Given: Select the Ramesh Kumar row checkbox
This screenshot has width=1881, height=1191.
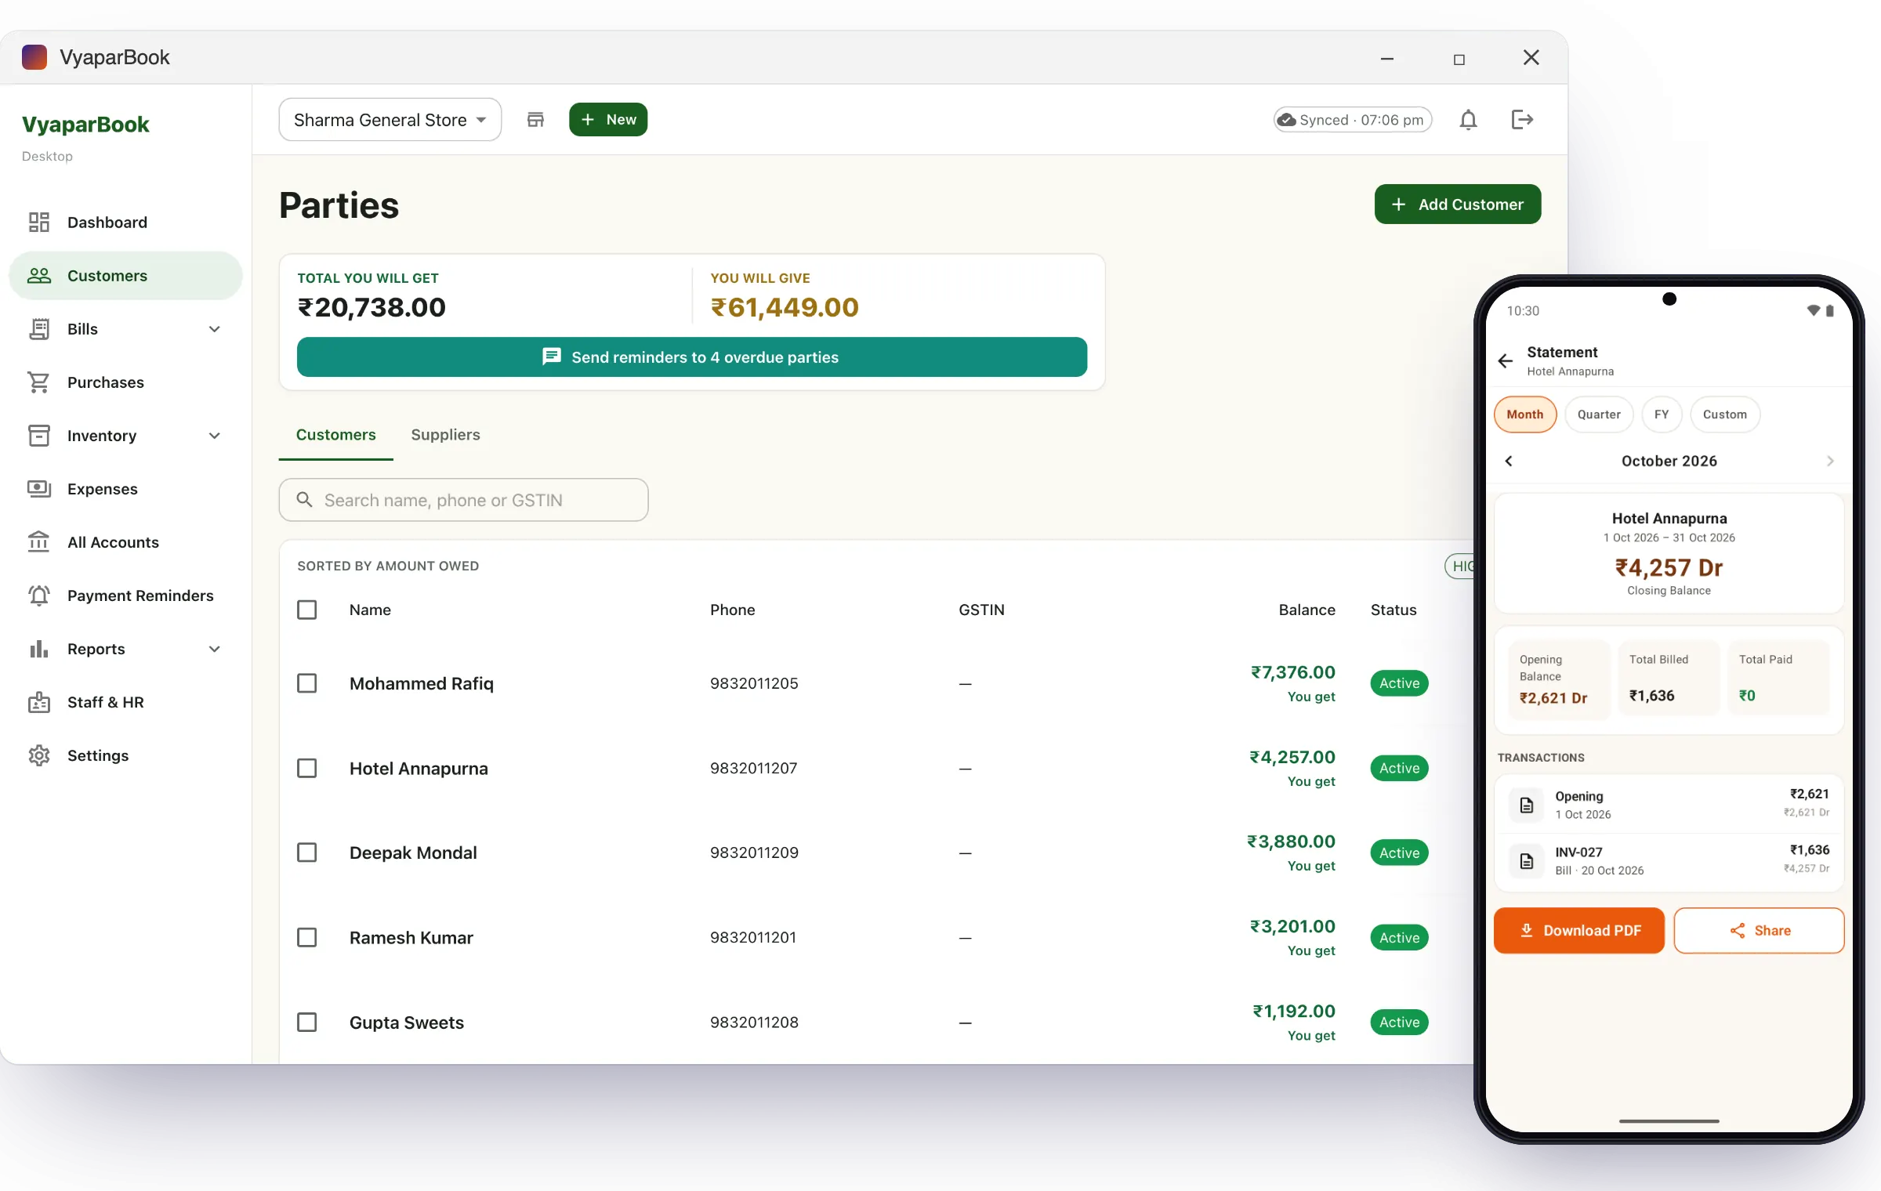Looking at the screenshot, I should [x=307, y=937].
